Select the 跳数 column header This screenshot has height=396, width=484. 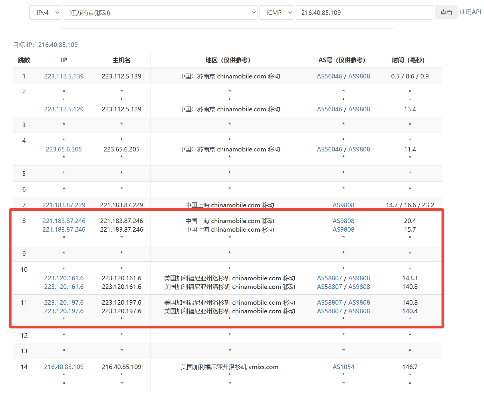24,60
